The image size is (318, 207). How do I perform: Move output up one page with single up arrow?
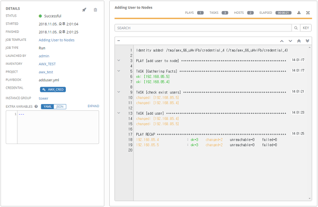(x=282, y=41)
